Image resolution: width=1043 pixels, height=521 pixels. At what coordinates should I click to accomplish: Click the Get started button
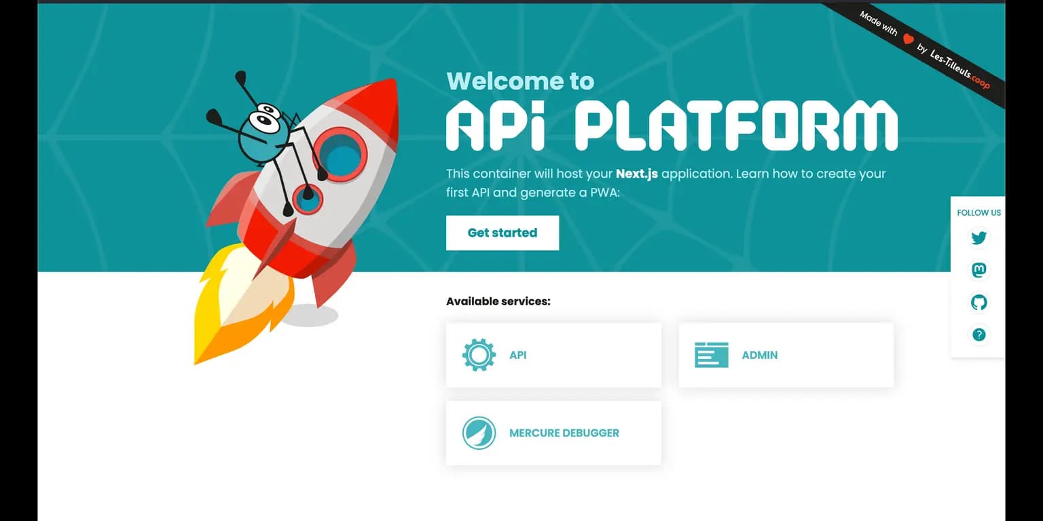502,233
